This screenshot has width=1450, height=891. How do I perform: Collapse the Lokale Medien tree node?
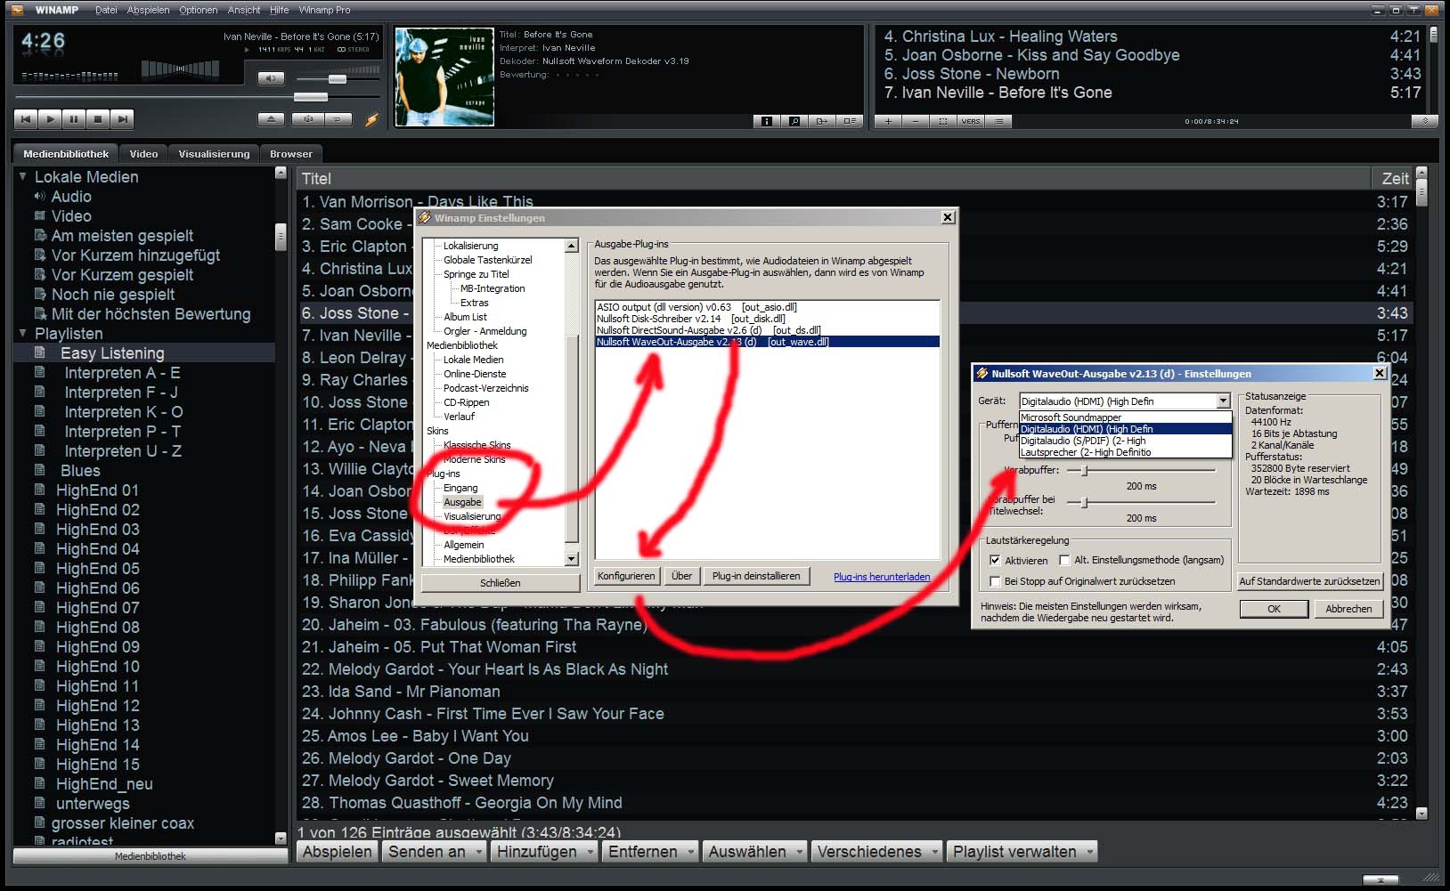click(x=22, y=177)
